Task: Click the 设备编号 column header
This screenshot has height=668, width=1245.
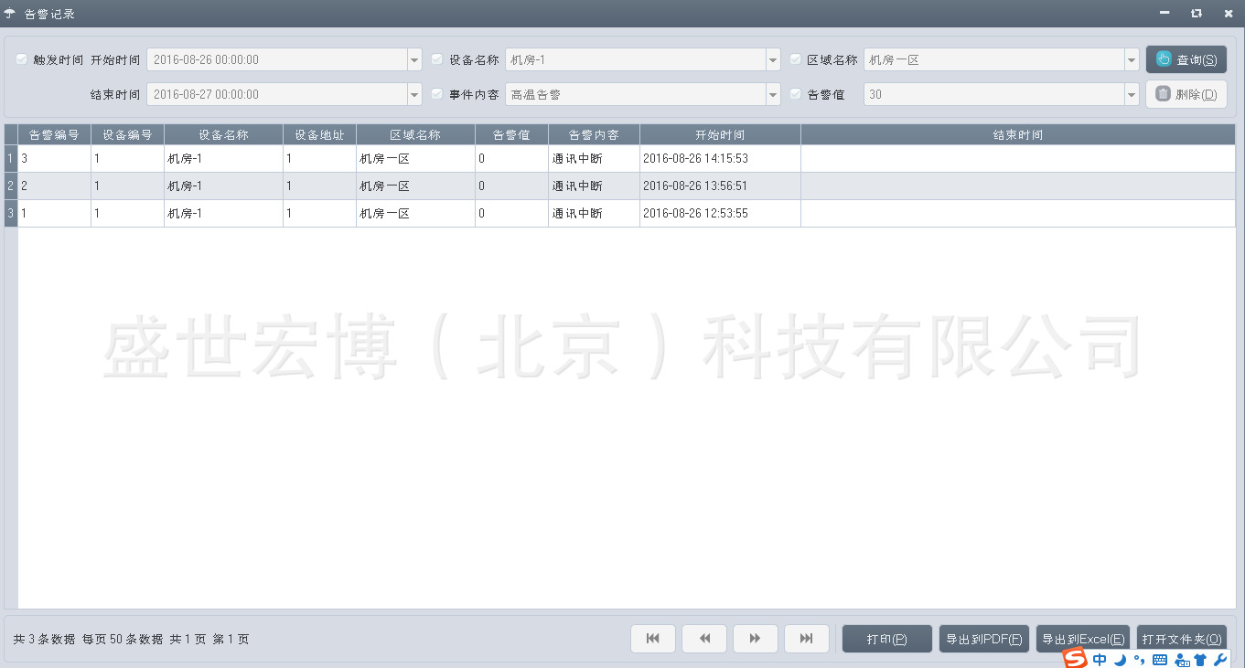Action: (x=127, y=134)
